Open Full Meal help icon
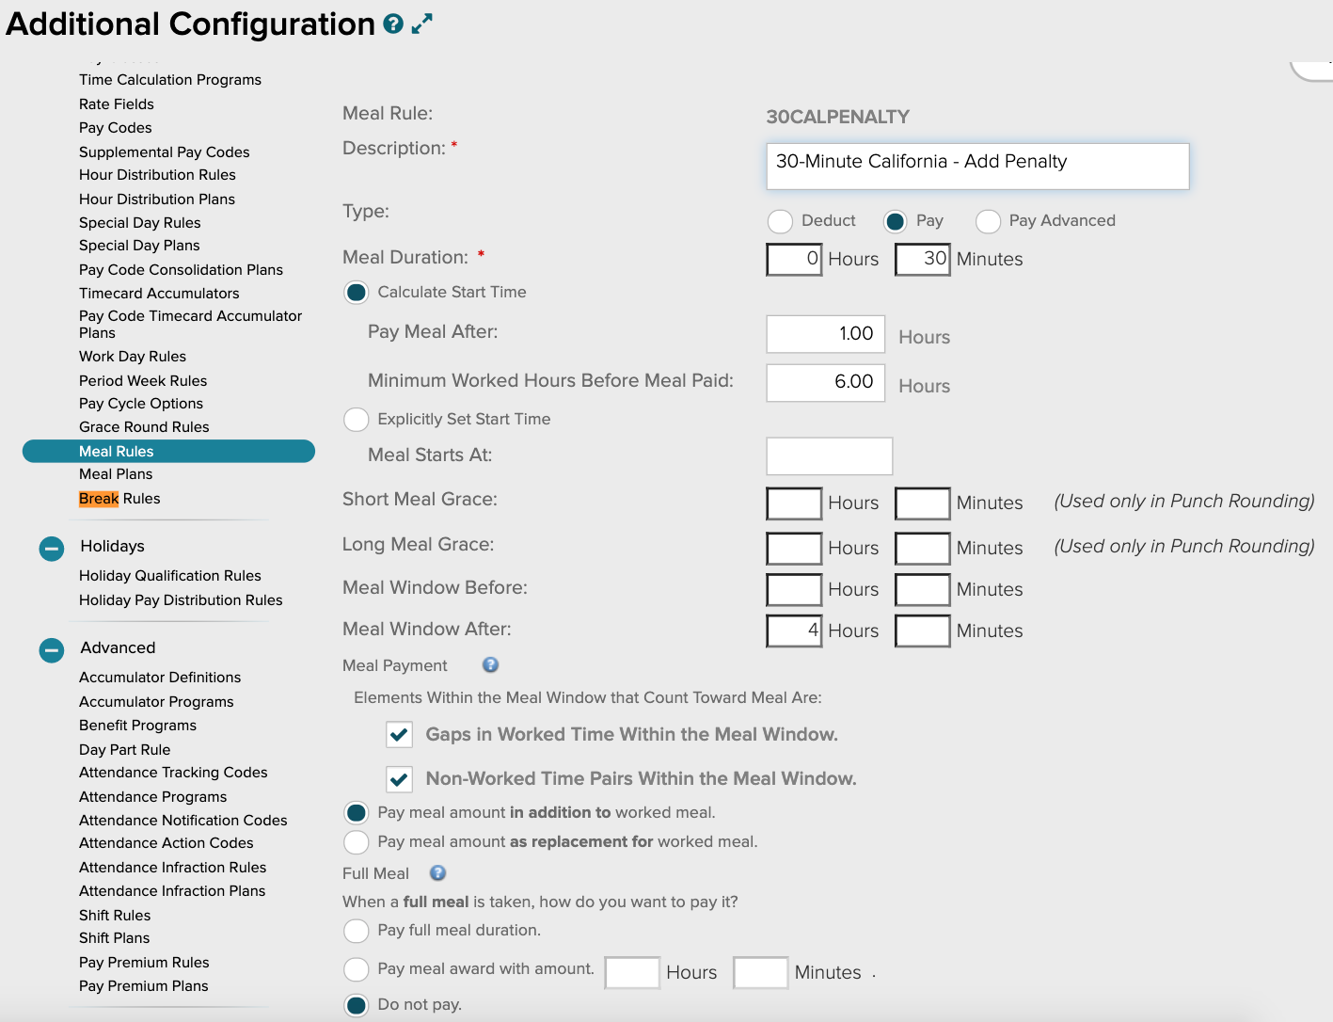 pos(437,873)
